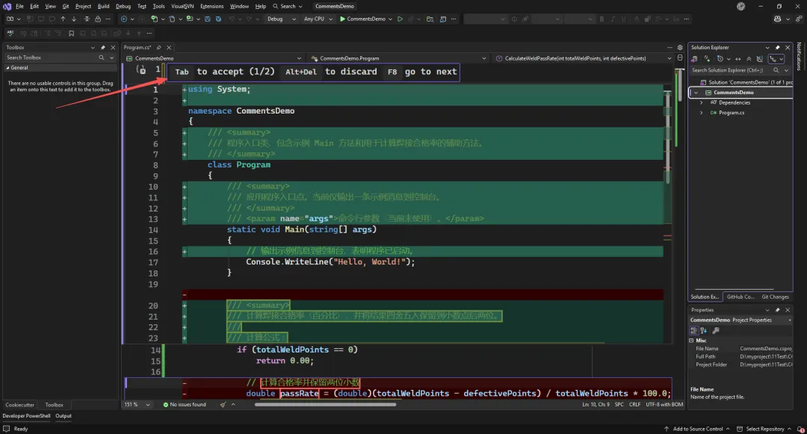
Task: Click the Save All icon in toolbar
Action: (x=218, y=19)
